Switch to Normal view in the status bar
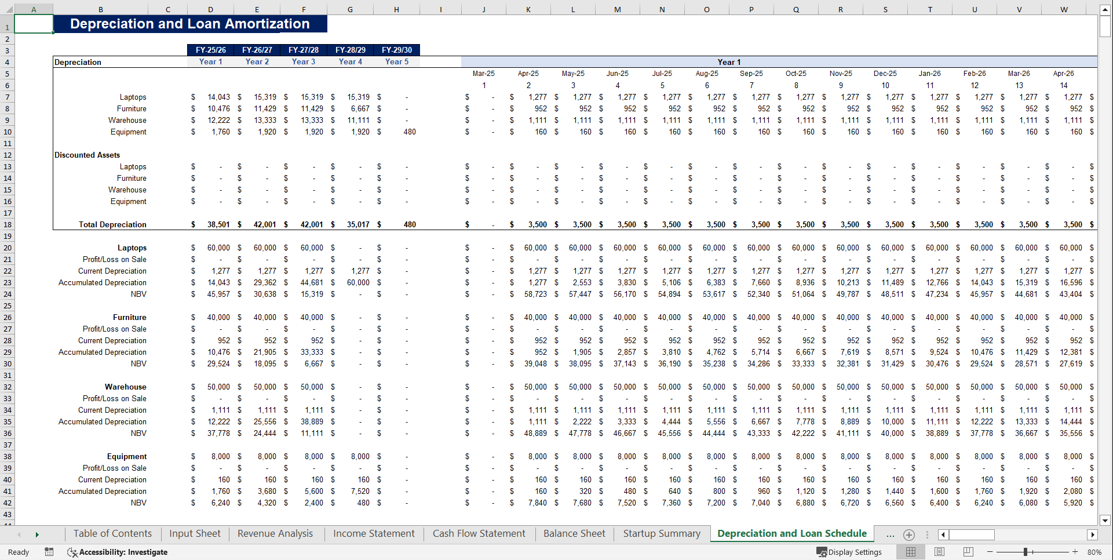This screenshot has width=1113, height=560. pos(911,552)
